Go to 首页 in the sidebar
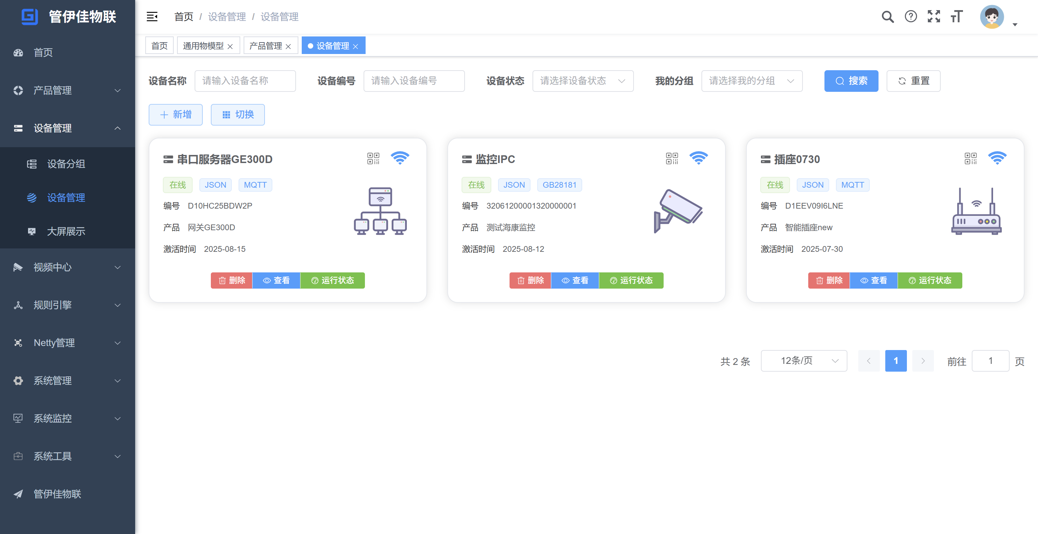Screen dimensions: 1038x534 coord(67,53)
